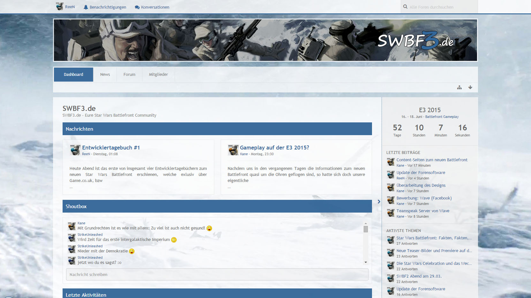Viewport: 531px width, 298px height.
Task: Open Gameplay auf der E3 2015? article
Action: coord(275,148)
